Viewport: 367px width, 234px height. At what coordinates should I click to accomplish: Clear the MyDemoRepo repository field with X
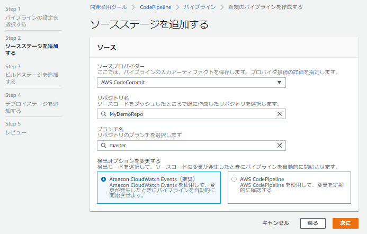pos(280,114)
